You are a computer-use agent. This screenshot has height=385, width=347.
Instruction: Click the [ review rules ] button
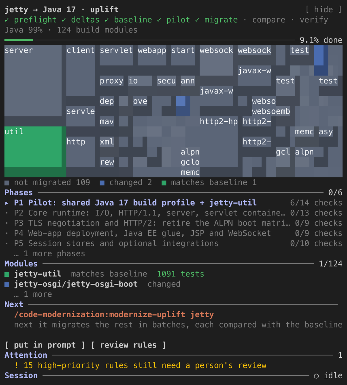[x=128, y=345]
